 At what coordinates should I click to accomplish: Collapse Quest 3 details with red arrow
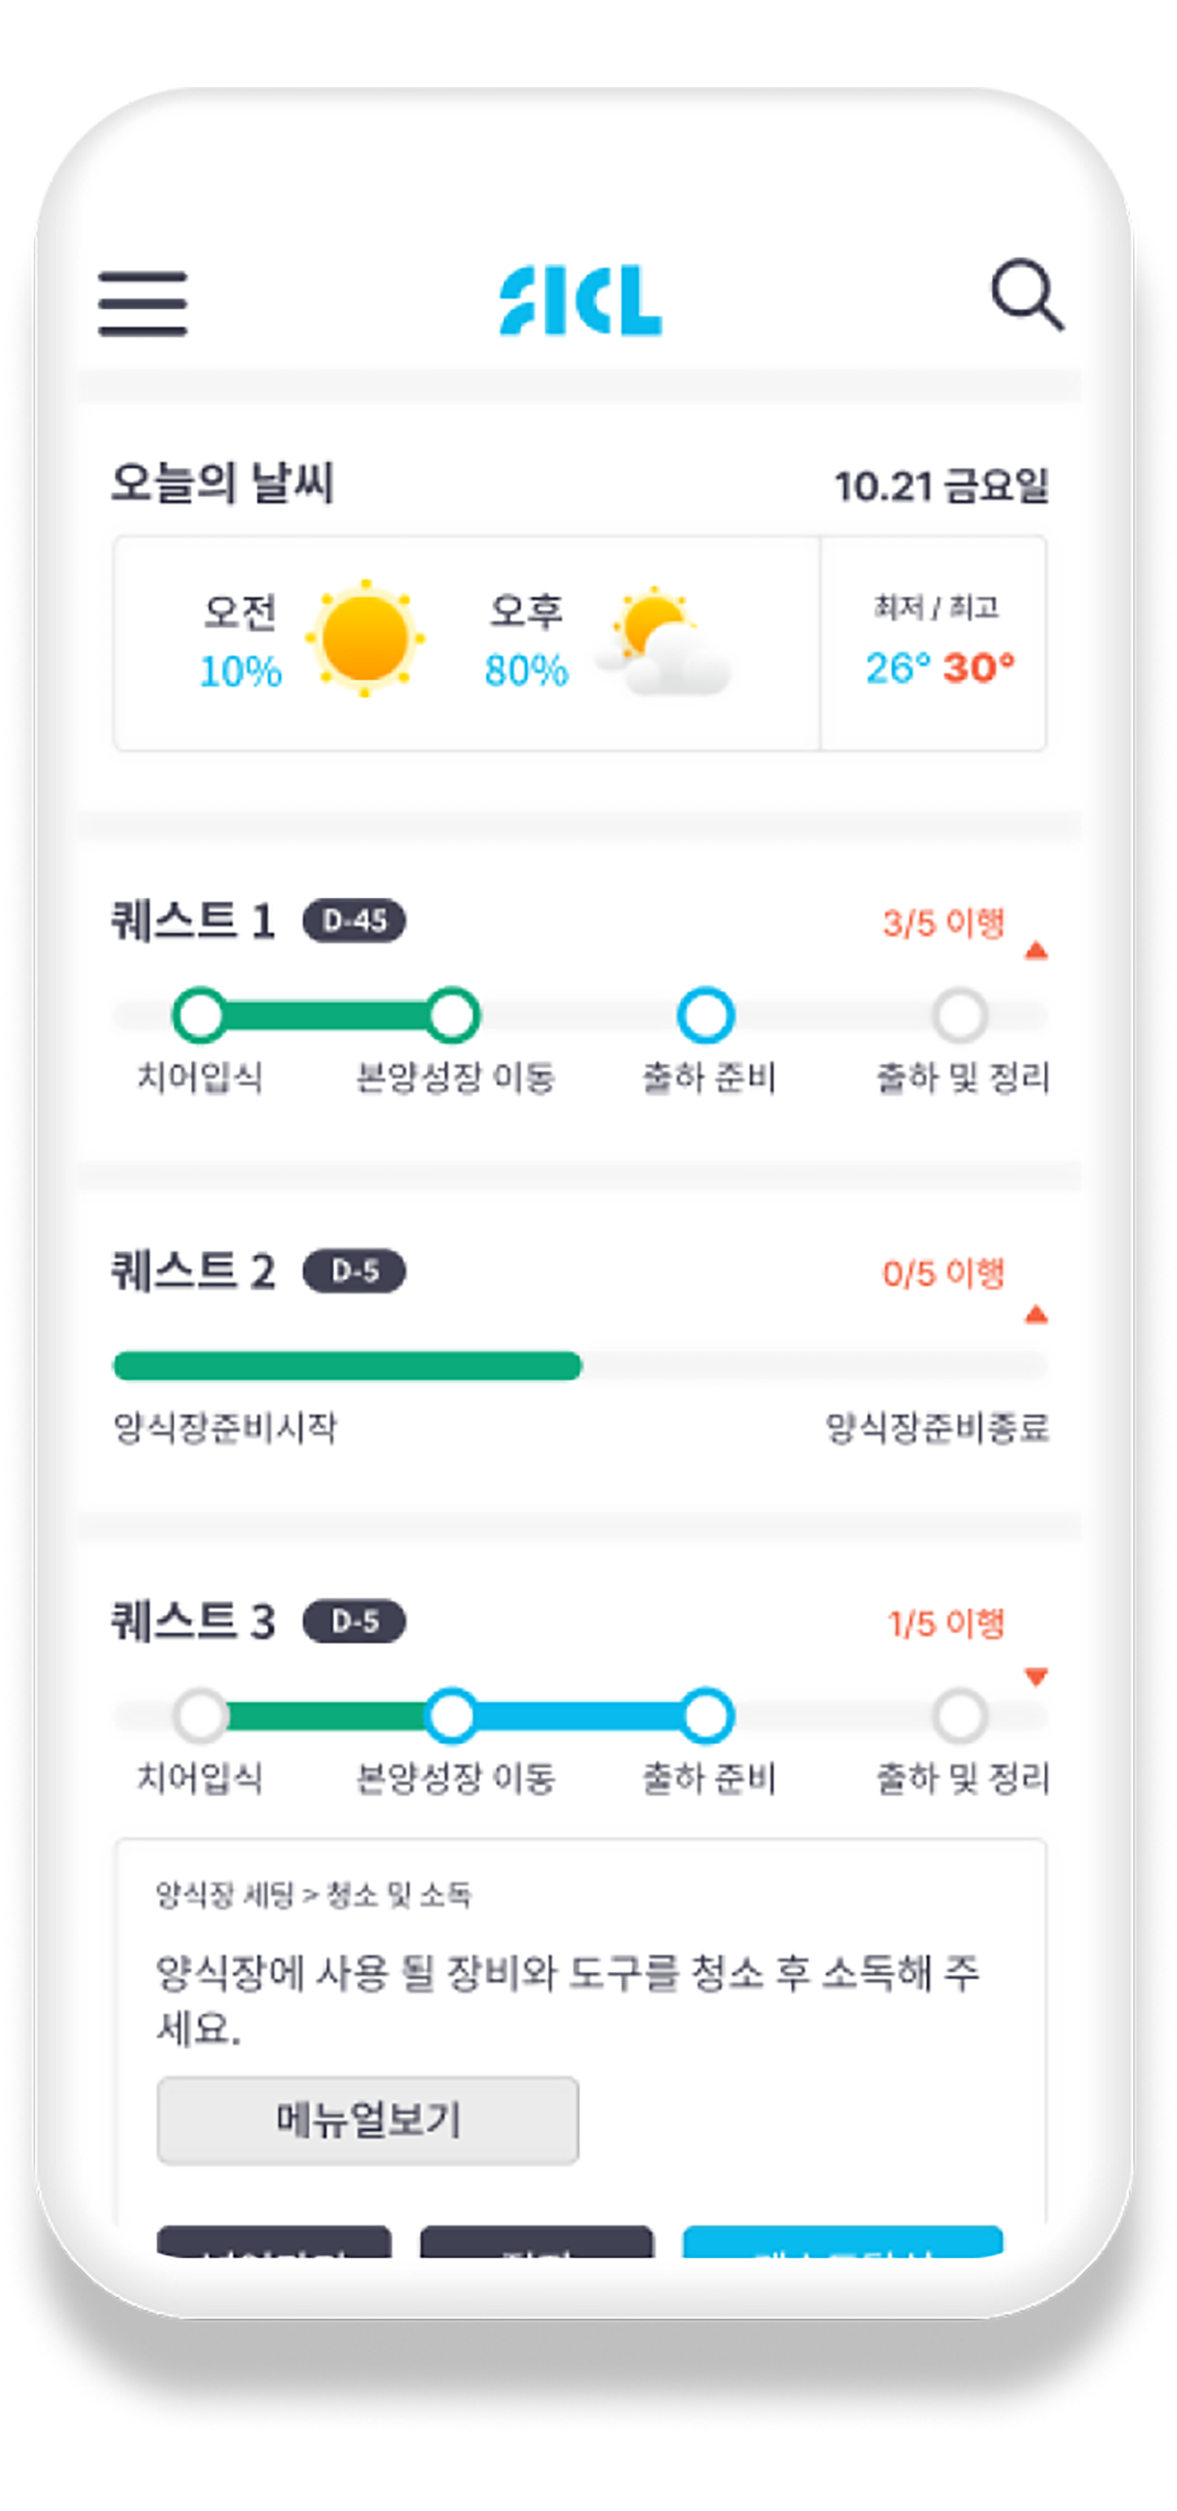pos(1036,1677)
